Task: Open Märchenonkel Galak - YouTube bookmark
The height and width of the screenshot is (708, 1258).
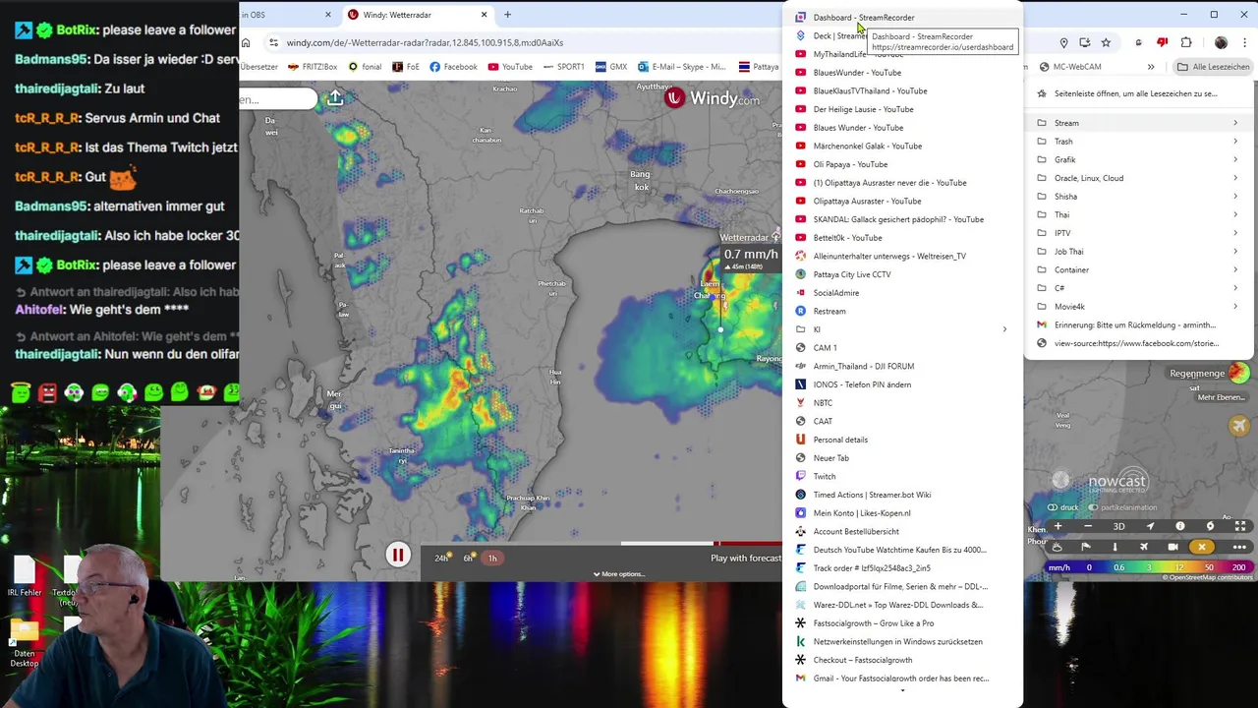Action: point(902,146)
